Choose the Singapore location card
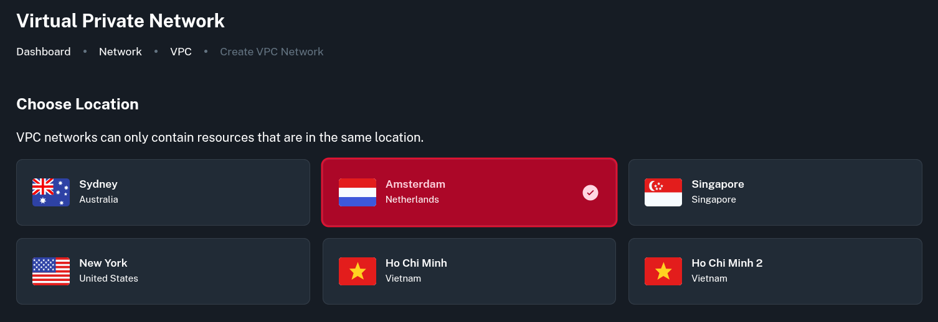This screenshot has width=938, height=322. point(775,192)
